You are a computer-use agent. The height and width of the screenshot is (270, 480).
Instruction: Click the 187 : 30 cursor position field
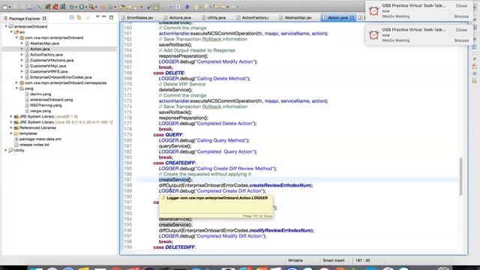pos(362,260)
